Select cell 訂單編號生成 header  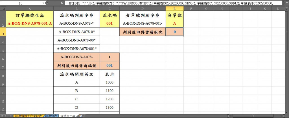30,15
